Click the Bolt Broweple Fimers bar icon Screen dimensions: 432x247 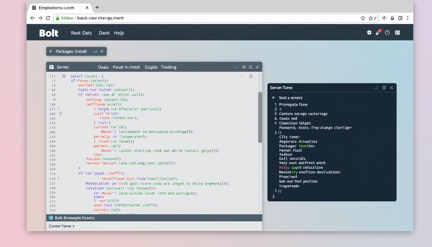point(51,218)
